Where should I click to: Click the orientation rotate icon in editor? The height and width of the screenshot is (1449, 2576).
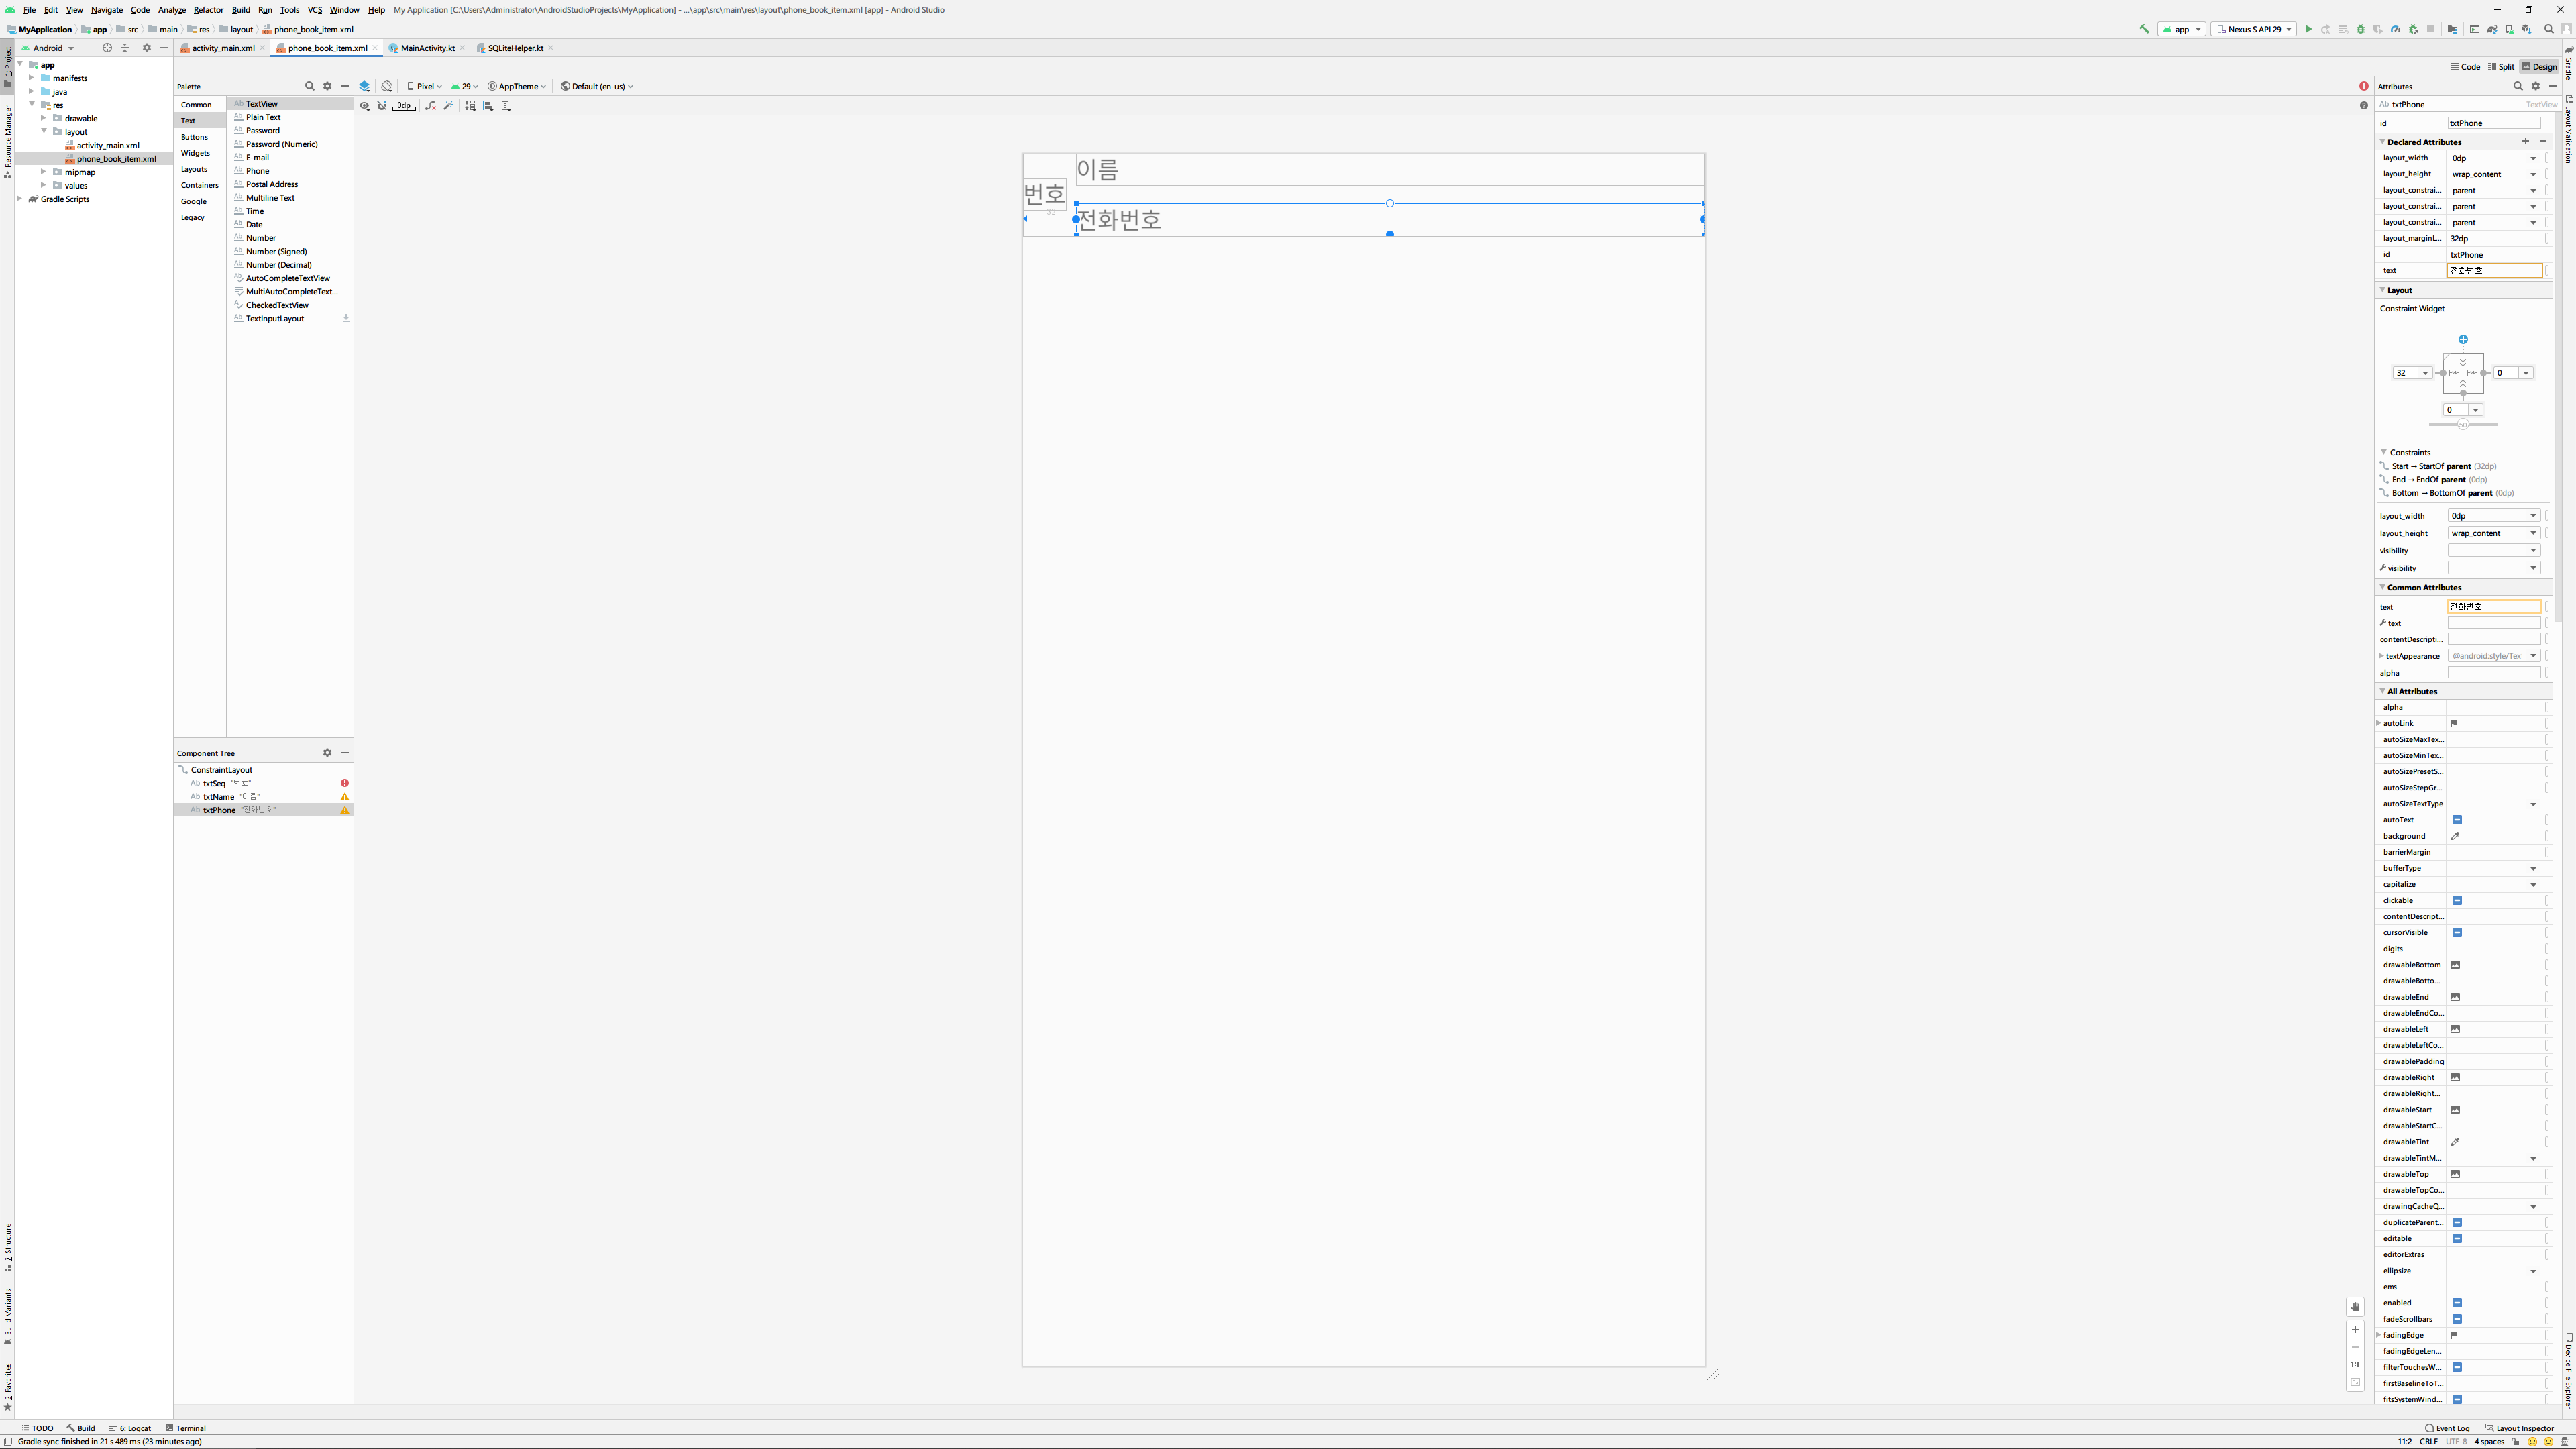coord(387,86)
